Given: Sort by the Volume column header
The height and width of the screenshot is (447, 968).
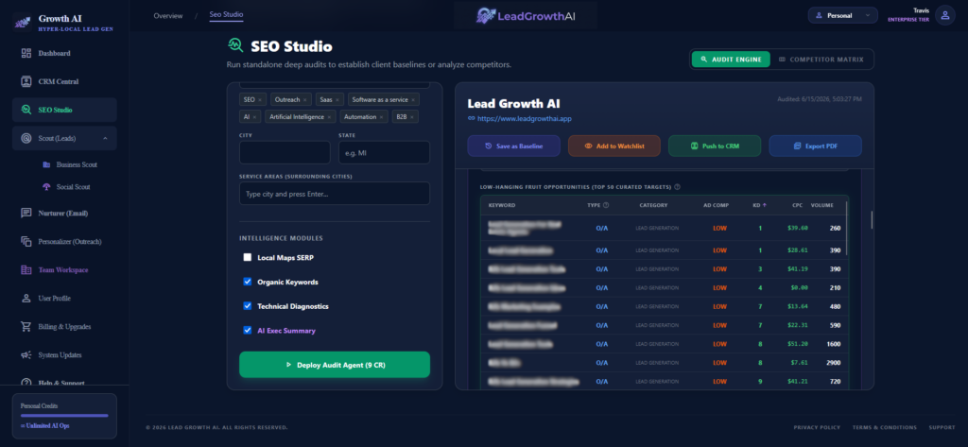Looking at the screenshot, I should pos(821,206).
